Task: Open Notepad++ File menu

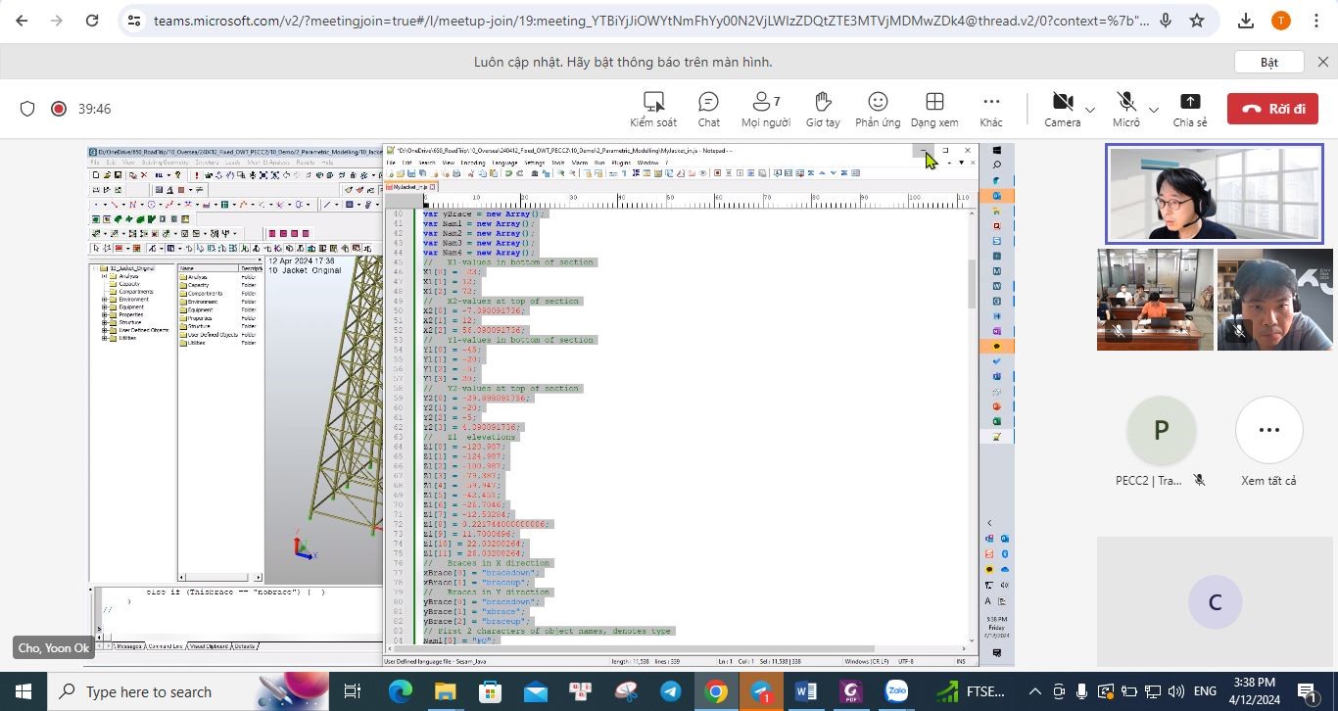Action: point(391,163)
